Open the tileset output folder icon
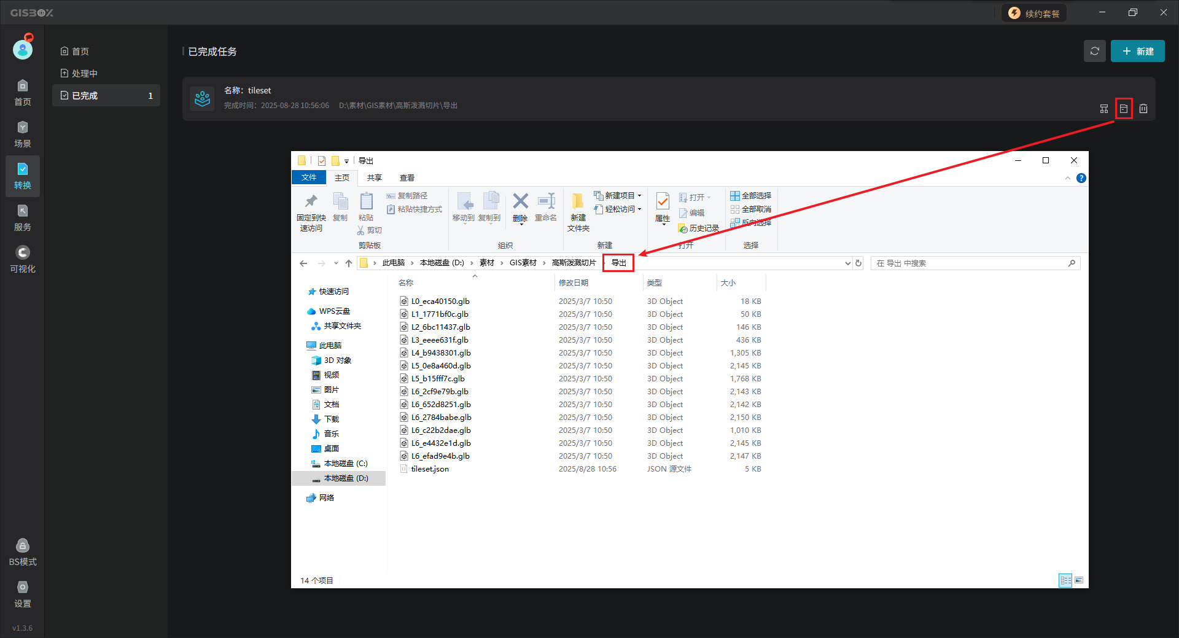This screenshot has width=1179, height=638. tap(1123, 109)
